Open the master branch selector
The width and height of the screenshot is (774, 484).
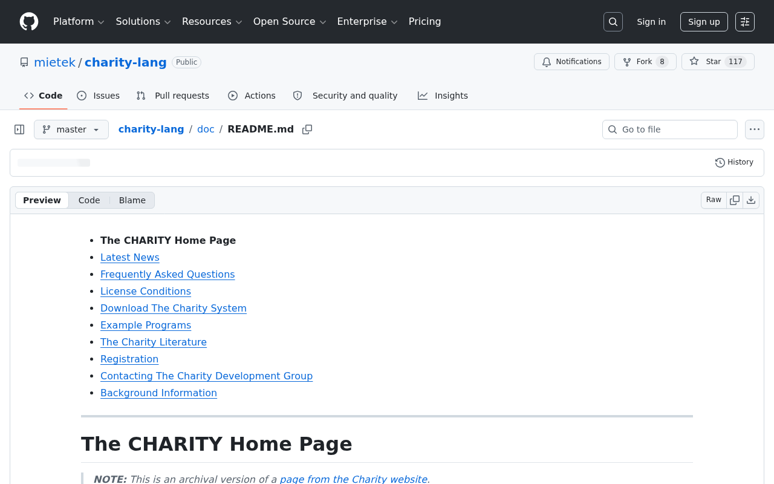[x=71, y=129]
